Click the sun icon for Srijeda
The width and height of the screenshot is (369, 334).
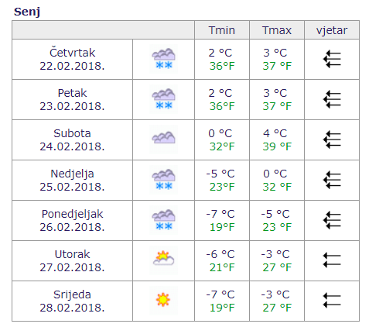click(x=163, y=301)
